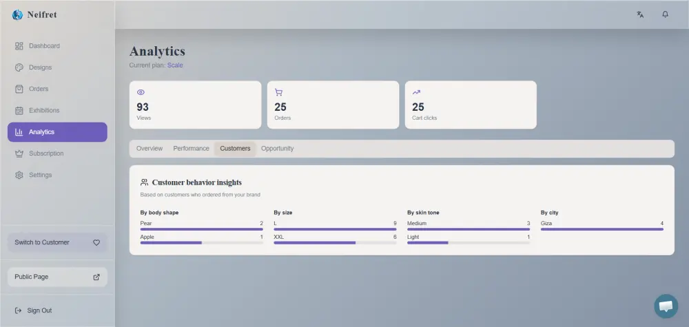Click the Sign Out text
Viewport: 689px width, 327px height.
[x=39, y=310]
